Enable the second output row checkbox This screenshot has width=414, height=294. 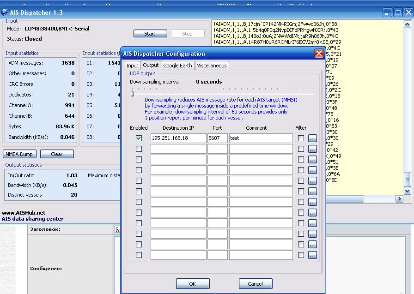pyautogui.click(x=139, y=149)
